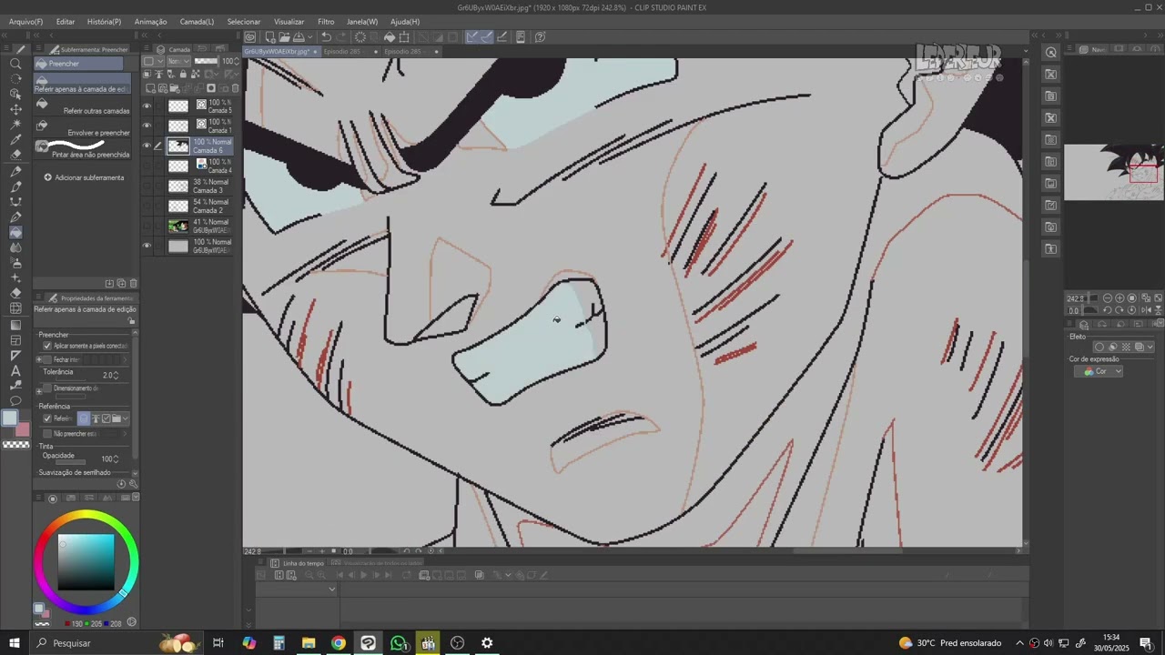
Task: Show the Camada 3 layer
Action: tap(147, 186)
